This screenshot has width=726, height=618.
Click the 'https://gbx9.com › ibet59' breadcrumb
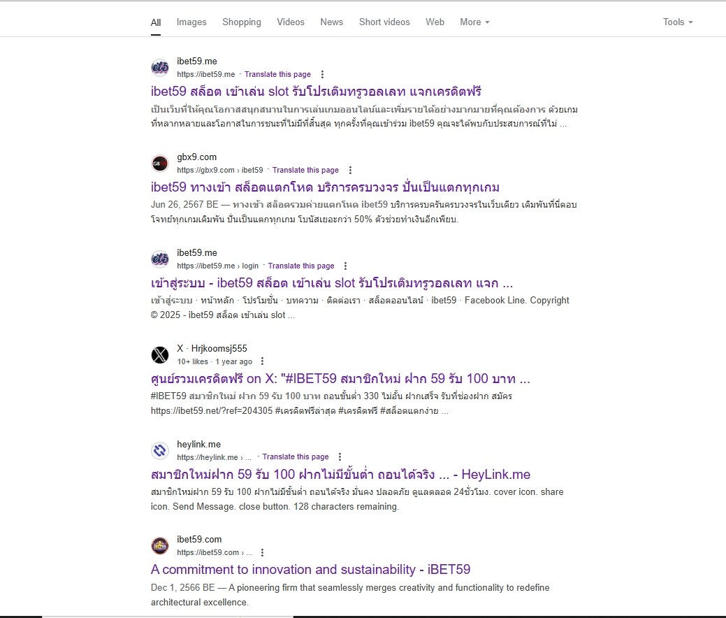coord(220,170)
